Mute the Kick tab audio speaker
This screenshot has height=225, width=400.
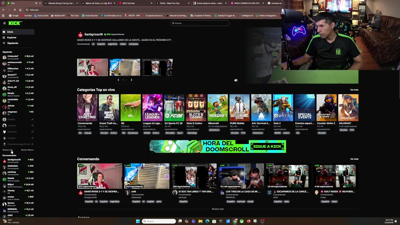click(x=36, y=3)
